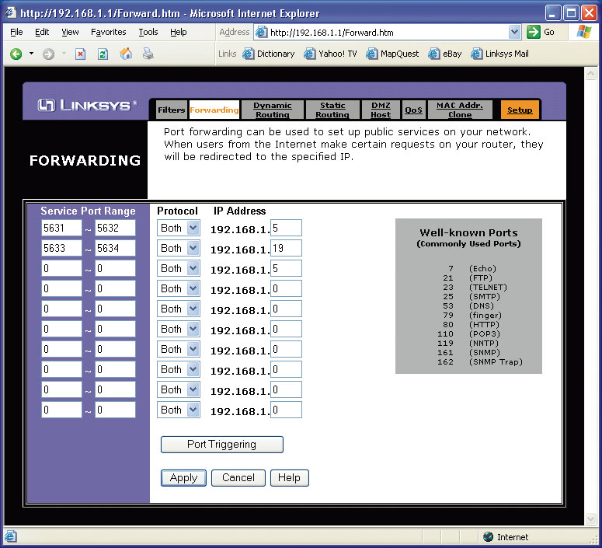Open the Tools menu
Image resolution: width=602 pixels, height=548 pixels.
(x=148, y=32)
